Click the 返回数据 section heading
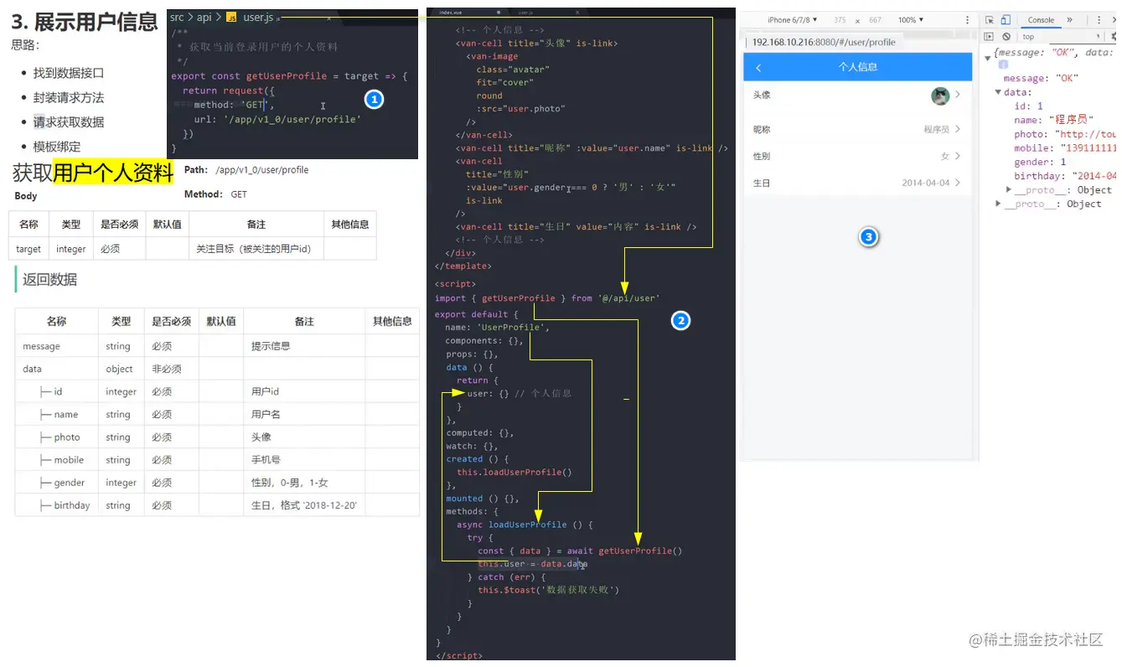Image resolution: width=1122 pixels, height=667 pixels. tap(49, 280)
